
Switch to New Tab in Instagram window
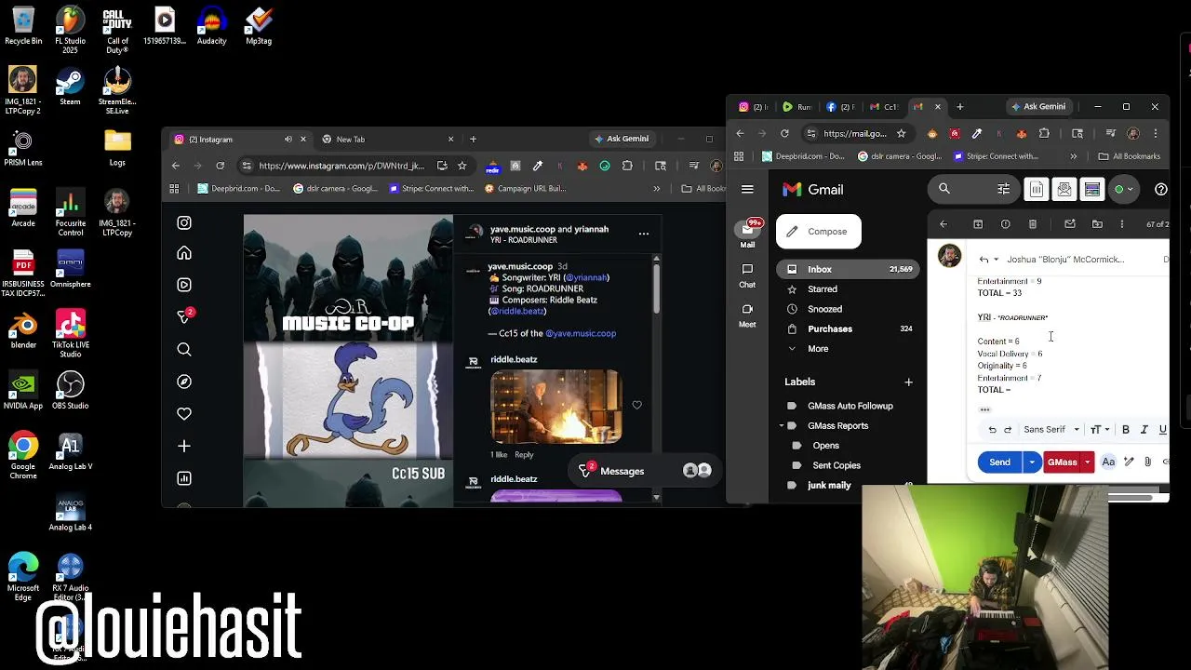pyautogui.click(x=388, y=139)
